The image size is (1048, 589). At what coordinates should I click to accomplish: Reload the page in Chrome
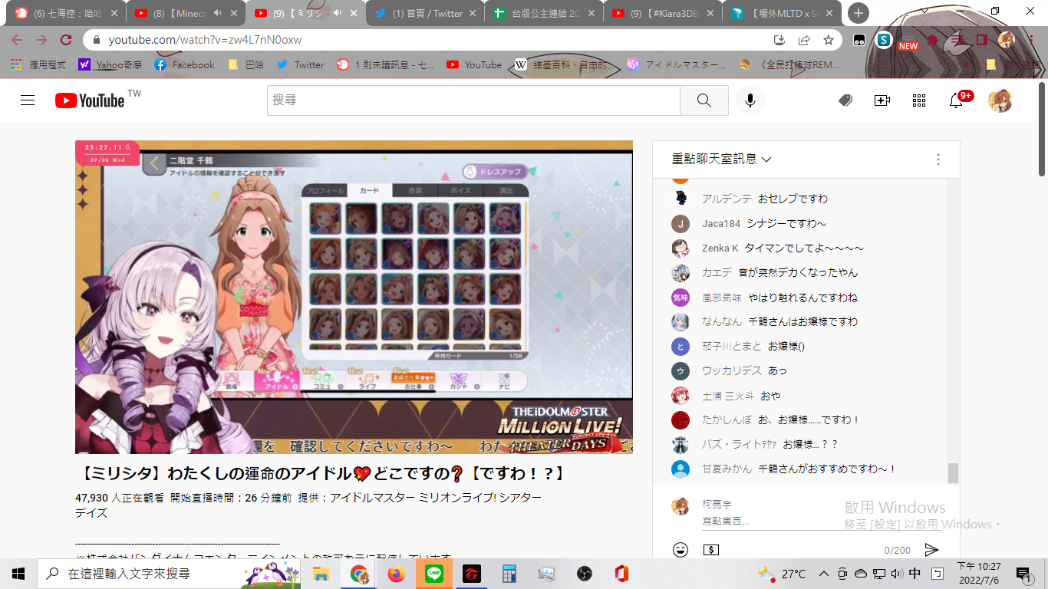pos(66,40)
